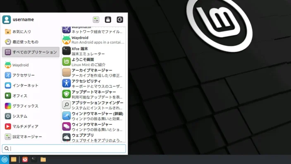Select すべてのアプリケーション category
291x164 pixels.
[x=31, y=52]
